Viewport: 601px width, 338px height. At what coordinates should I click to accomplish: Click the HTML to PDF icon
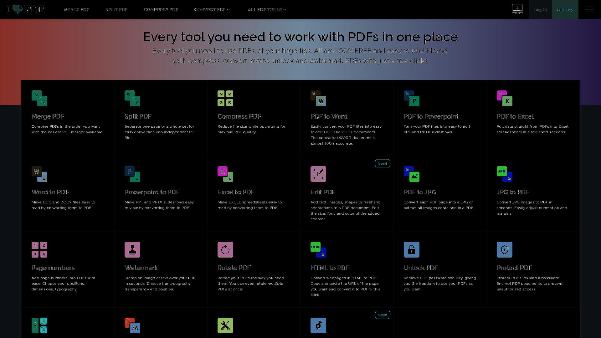pyautogui.click(x=318, y=250)
